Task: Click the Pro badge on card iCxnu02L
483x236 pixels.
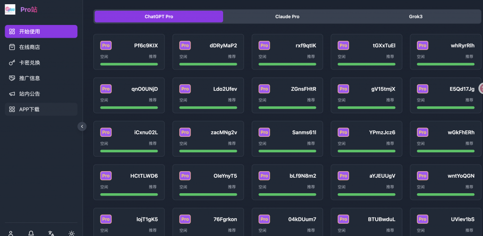Action: click(x=106, y=132)
